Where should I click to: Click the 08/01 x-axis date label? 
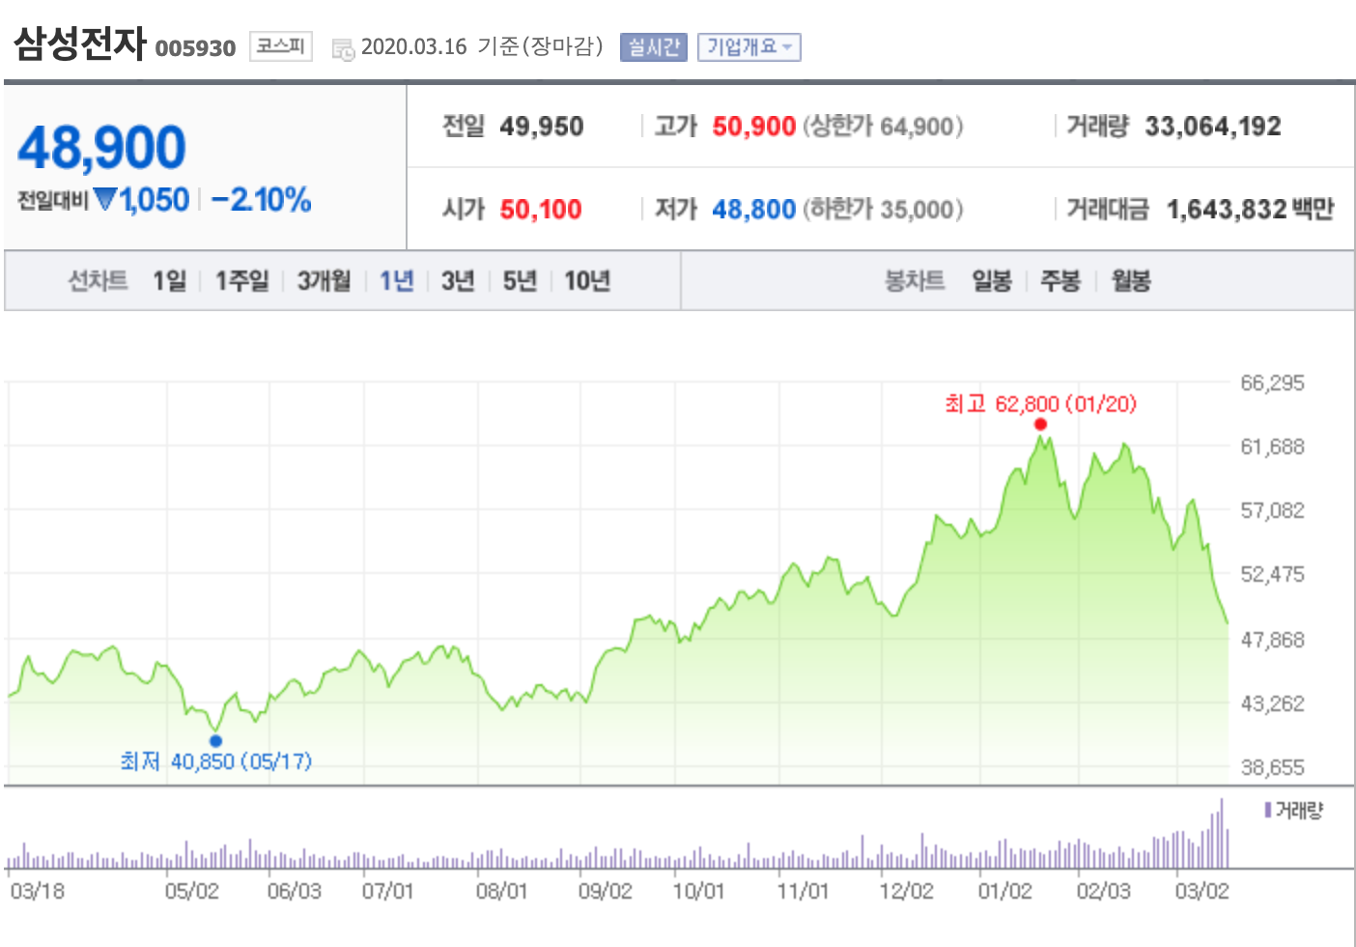(x=501, y=891)
